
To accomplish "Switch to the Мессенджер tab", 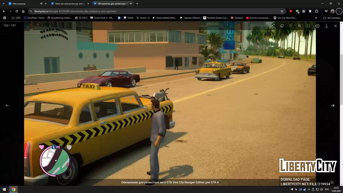I will [23, 4].
